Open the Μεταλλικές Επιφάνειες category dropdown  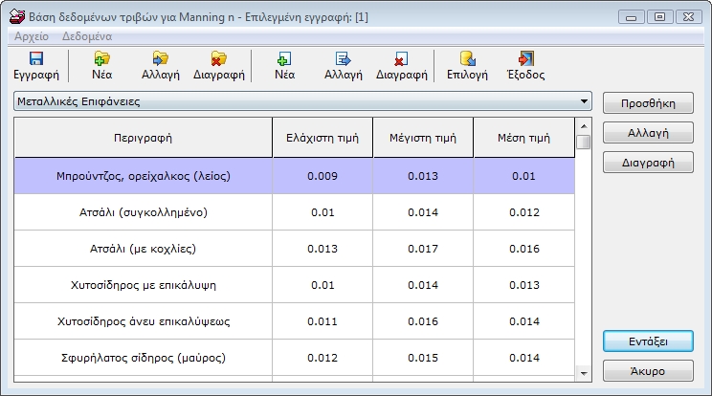[x=585, y=100]
